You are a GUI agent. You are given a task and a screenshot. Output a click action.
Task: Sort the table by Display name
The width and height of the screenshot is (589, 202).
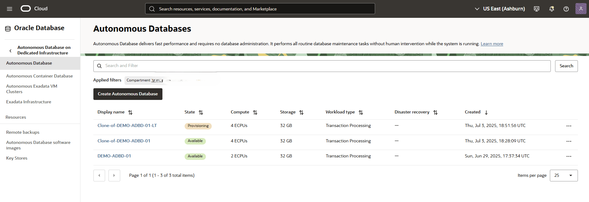coord(130,113)
